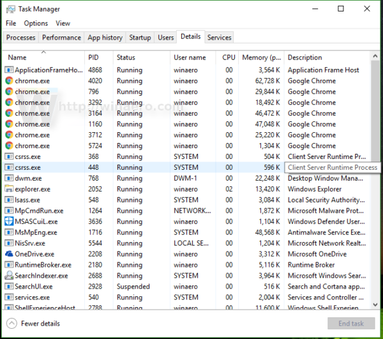Click the Task Manager title bar icon
The height and width of the screenshot is (339, 383).
pyautogui.click(x=11, y=10)
